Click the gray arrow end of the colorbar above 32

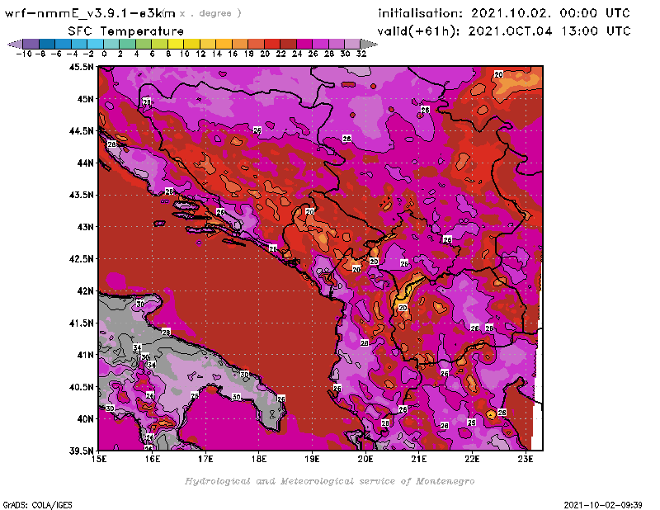(368, 44)
